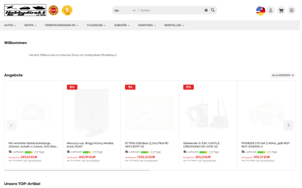
Task: Click the Angebote heading
Action: click(x=14, y=75)
